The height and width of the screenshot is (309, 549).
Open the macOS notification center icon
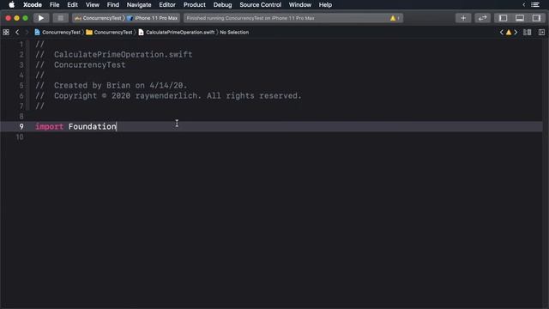point(535,5)
